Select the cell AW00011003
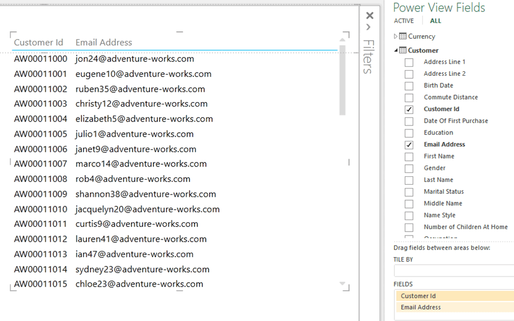This screenshot has width=514, height=321. tap(41, 104)
